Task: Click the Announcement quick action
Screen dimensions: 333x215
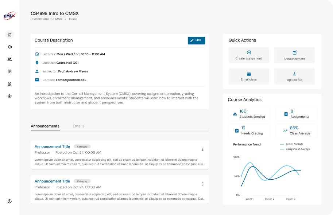Action: click(x=295, y=55)
